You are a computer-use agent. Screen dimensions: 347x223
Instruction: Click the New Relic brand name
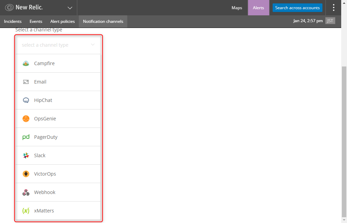[29, 8]
